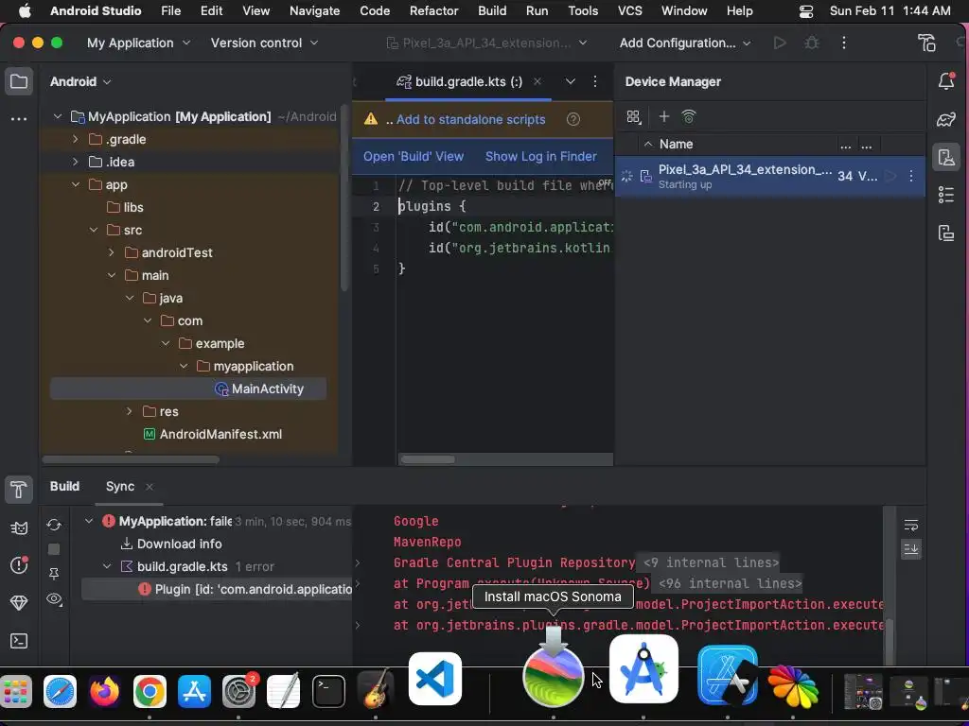The image size is (969, 726).
Task: Toggle scroll to end in Build output
Action: (x=911, y=549)
